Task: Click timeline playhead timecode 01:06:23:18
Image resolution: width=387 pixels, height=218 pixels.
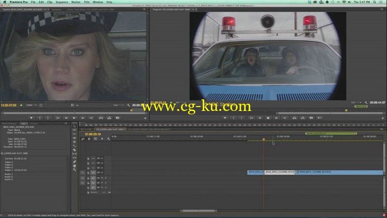Action: click(x=93, y=134)
